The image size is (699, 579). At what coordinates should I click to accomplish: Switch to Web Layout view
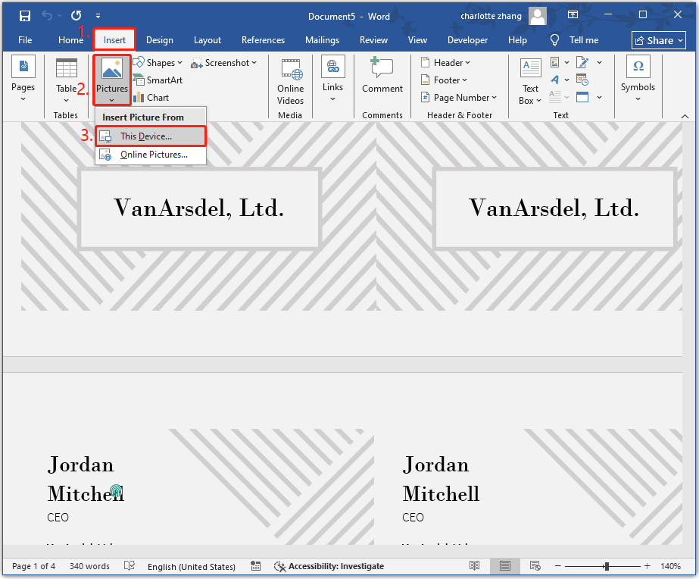[x=535, y=566]
